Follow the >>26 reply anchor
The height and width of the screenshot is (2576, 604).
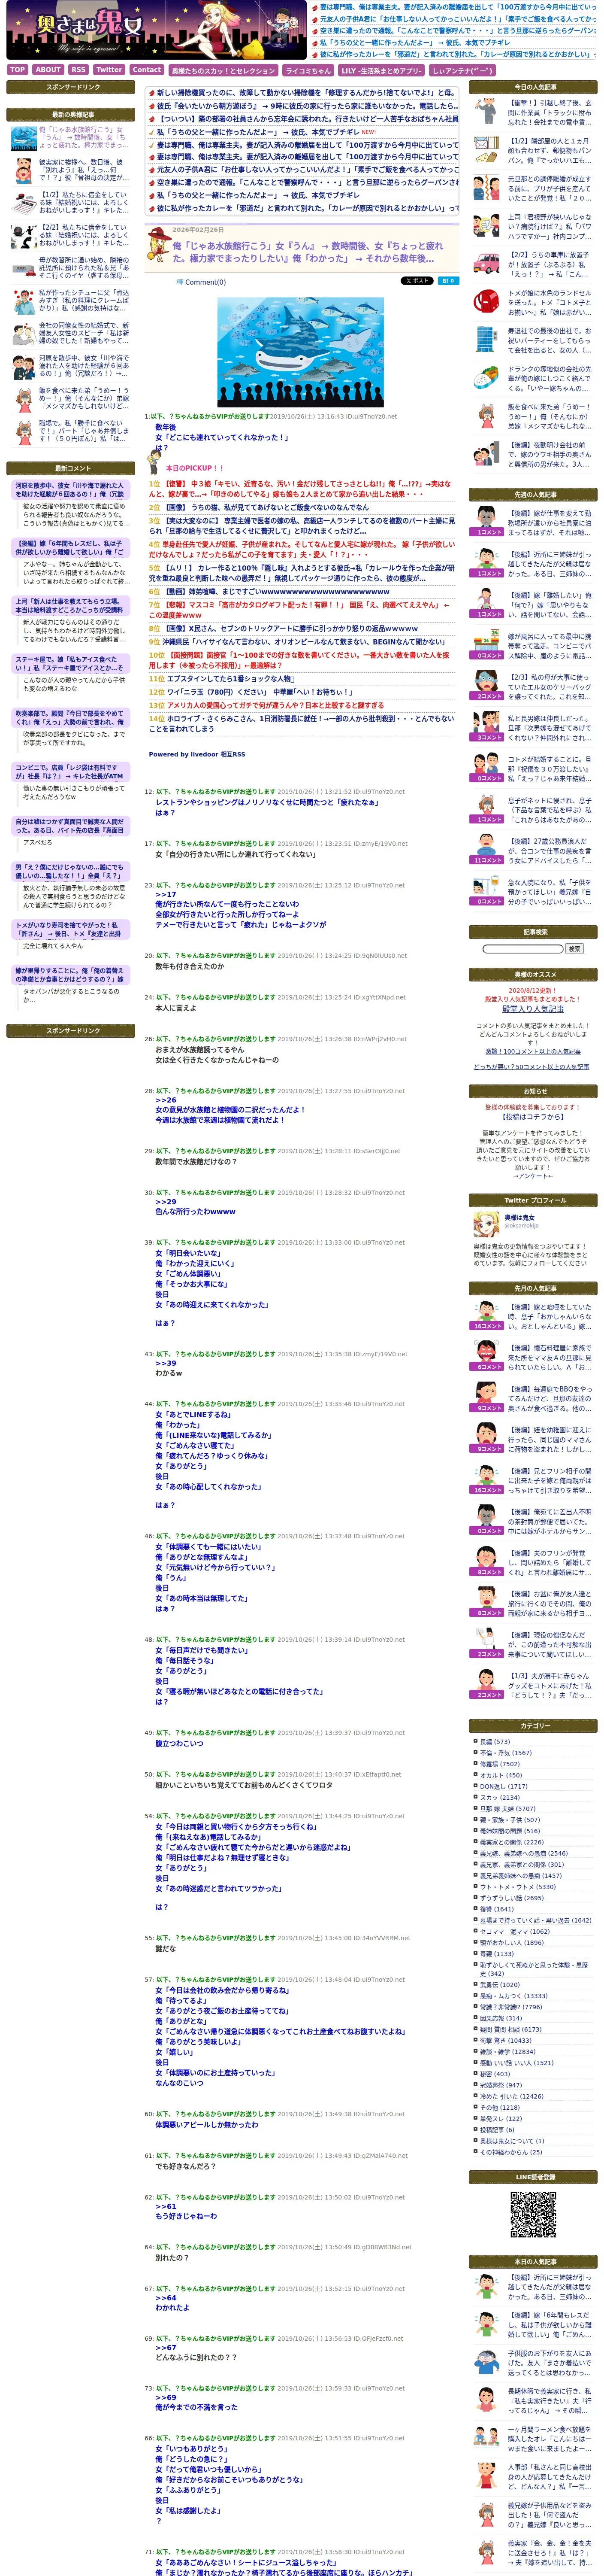tap(166, 1100)
